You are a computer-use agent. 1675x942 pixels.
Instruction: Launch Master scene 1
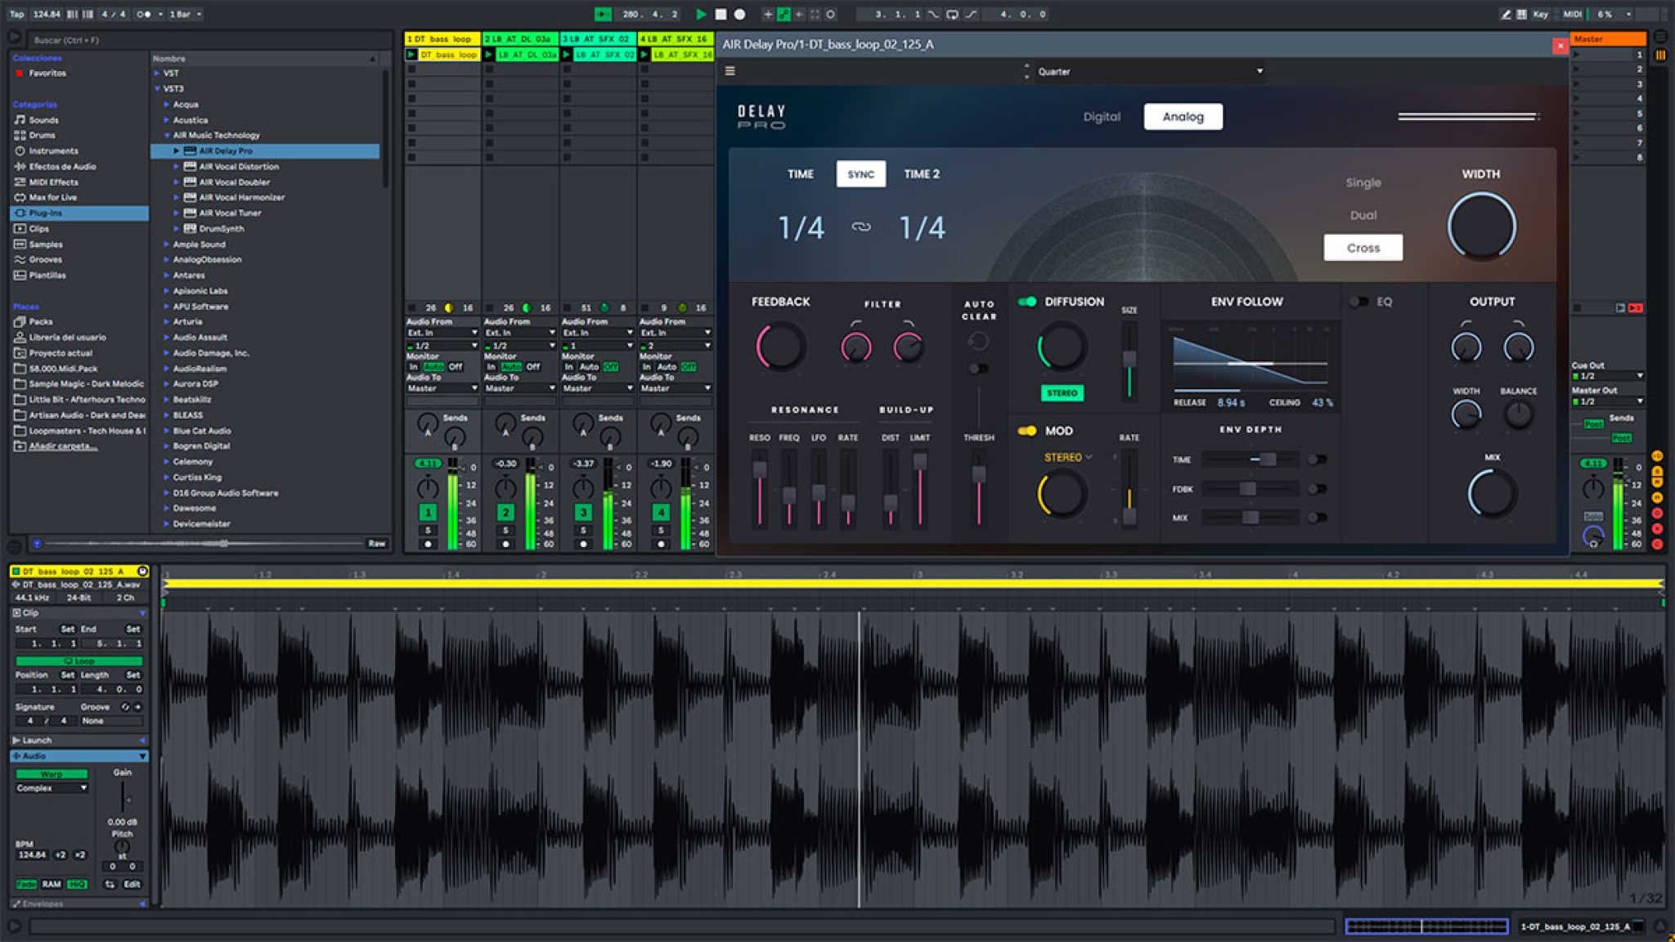pyautogui.click(x=1576, y=55)
